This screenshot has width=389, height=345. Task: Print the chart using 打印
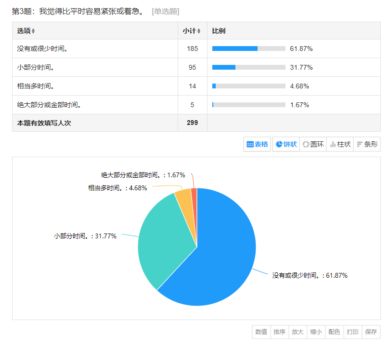(353, 332)
